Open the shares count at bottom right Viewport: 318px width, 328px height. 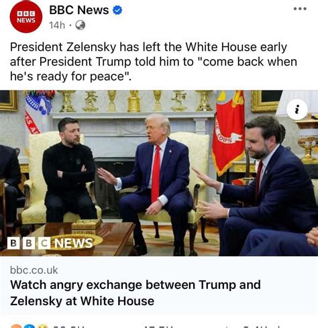point(262,327)
